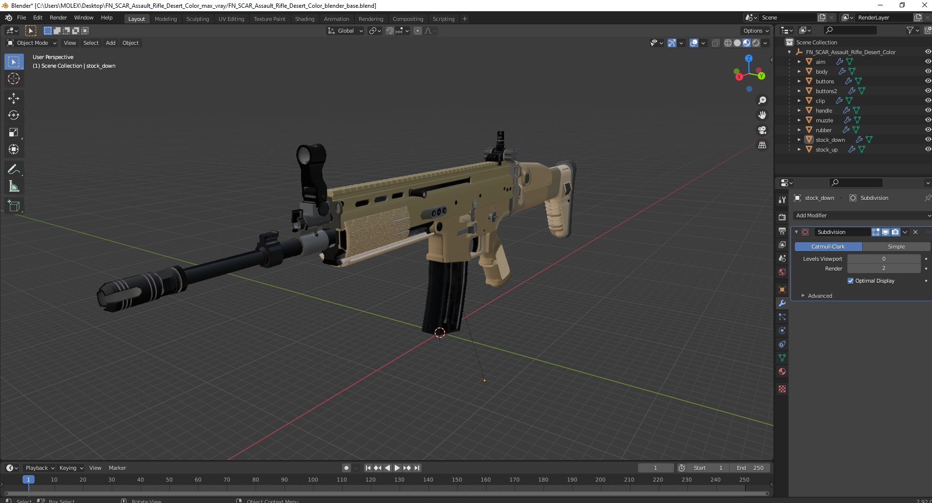Click the outliner search field

point(850,30)
